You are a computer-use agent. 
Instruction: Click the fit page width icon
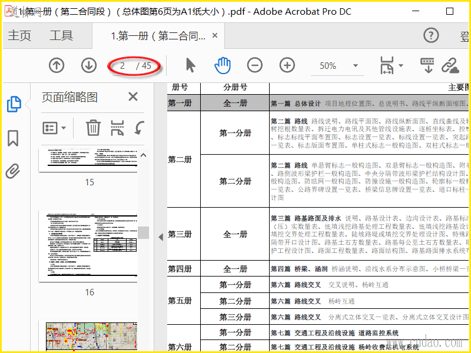tap(387, 65)
